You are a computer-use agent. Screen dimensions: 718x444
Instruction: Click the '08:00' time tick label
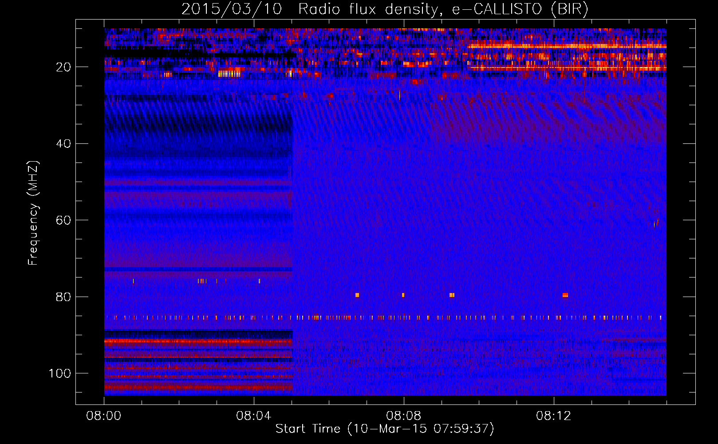(104, 416)
